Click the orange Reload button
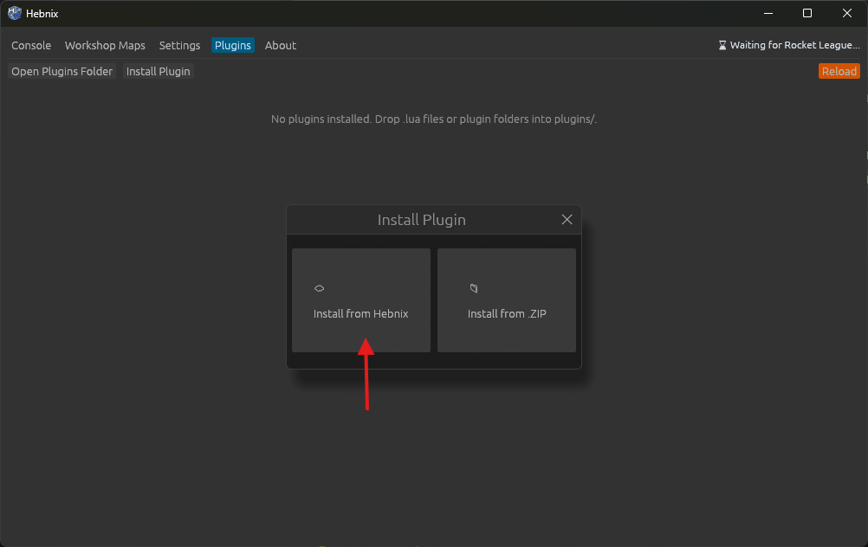Screen dimensions: 868x547 click(839, 71)
